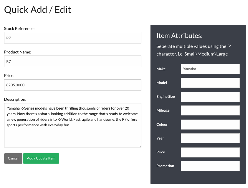Select the main Price field showing 8205.0000
The image size is (248, 188).
coord(72,85)
